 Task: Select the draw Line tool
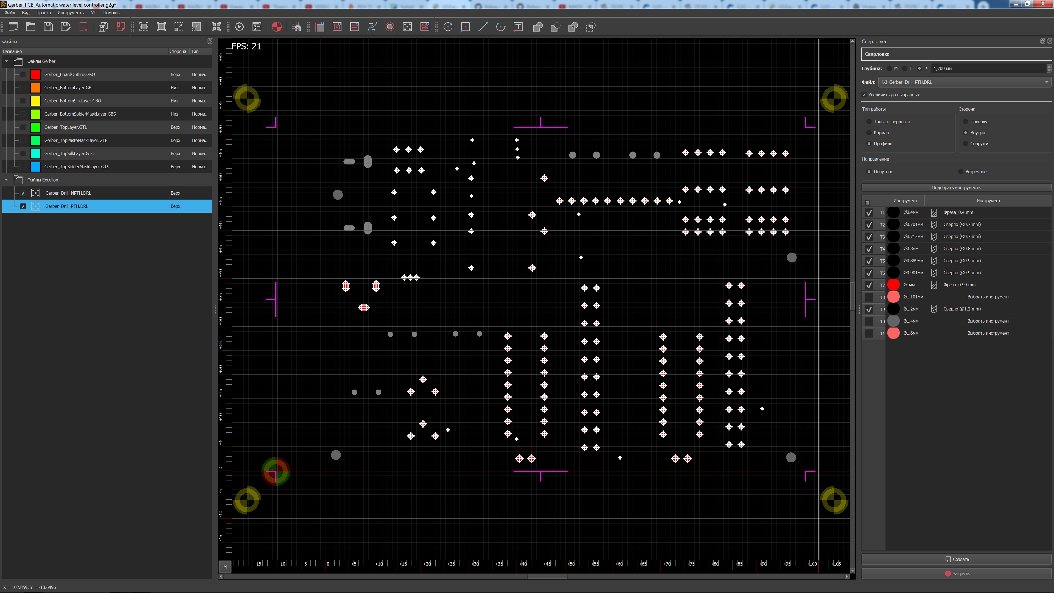483,27
